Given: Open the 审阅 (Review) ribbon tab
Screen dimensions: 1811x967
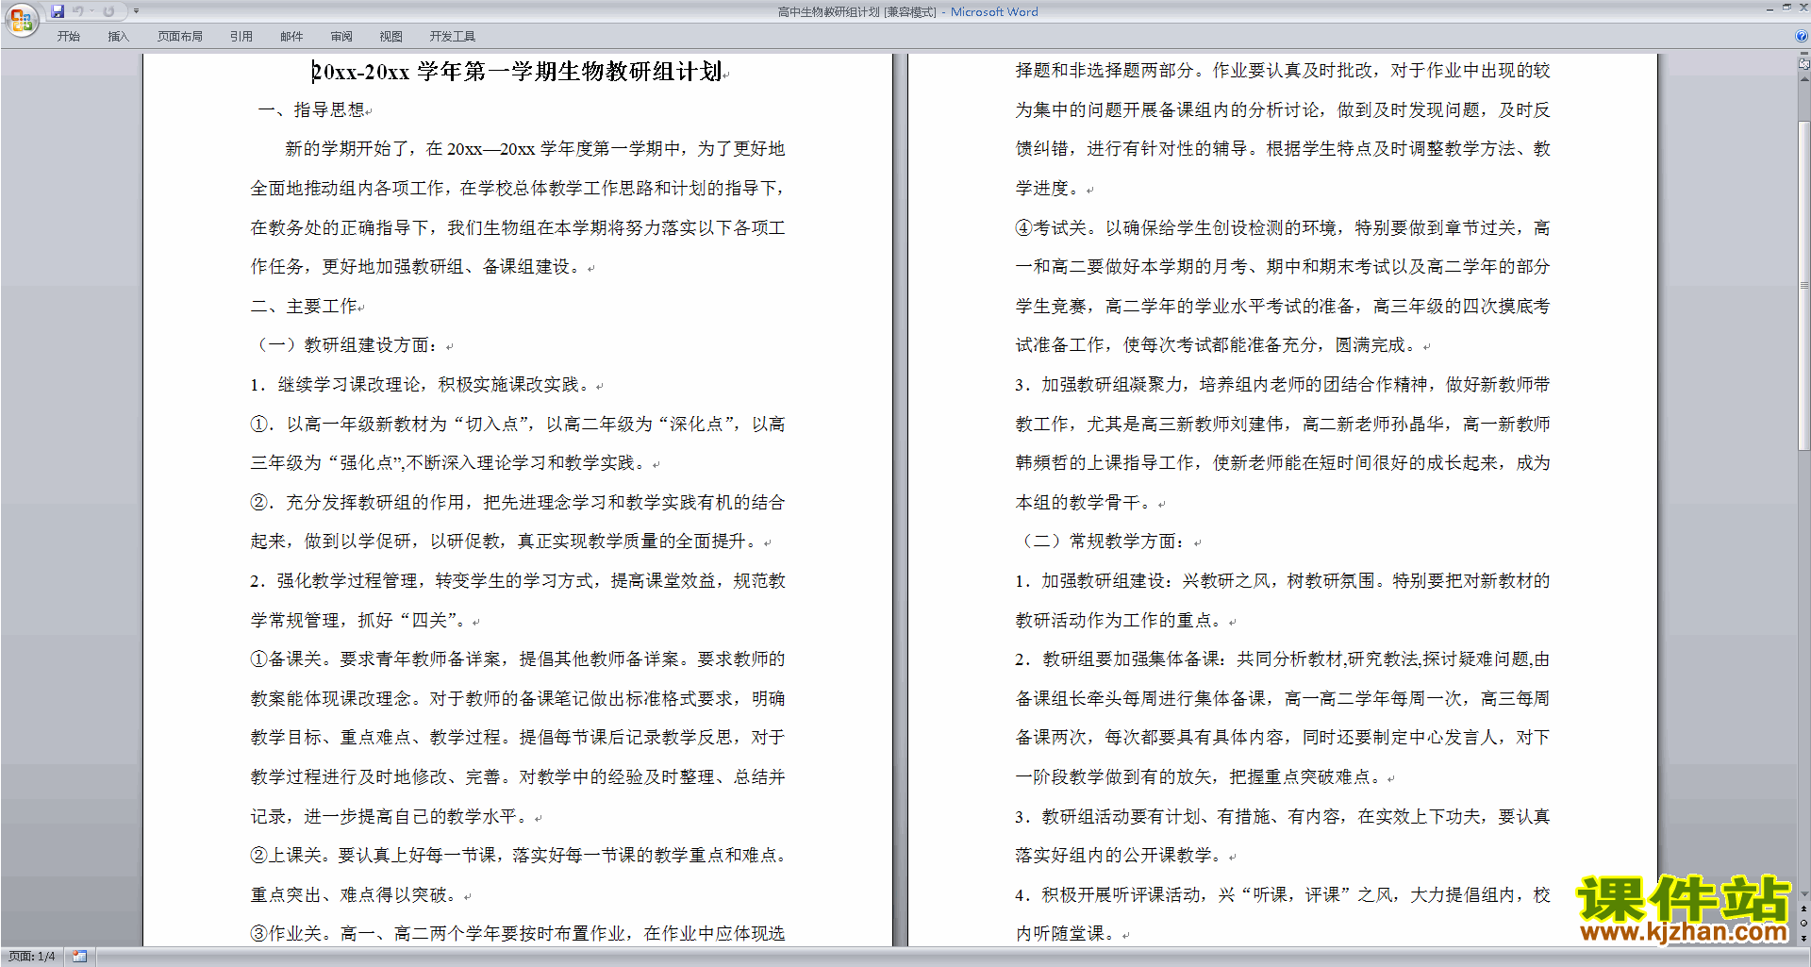Looking at the screenshot, I should click(341, 36).
